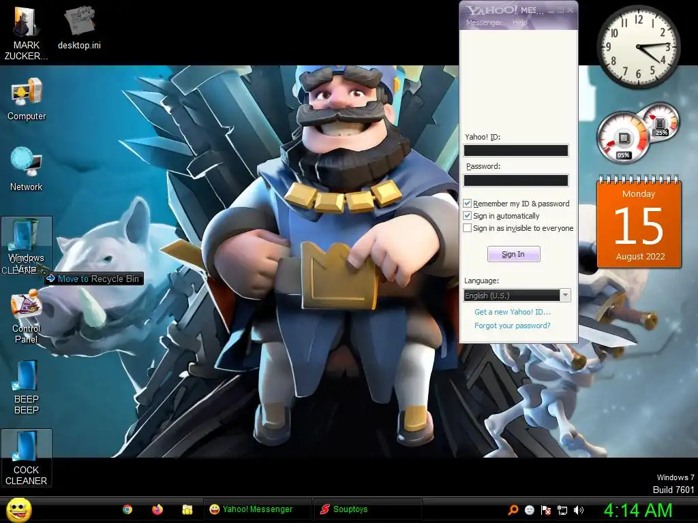This screenshot has width=698, height=523.
Task: Click the CPU meter gadget
Action: [624, 138]
